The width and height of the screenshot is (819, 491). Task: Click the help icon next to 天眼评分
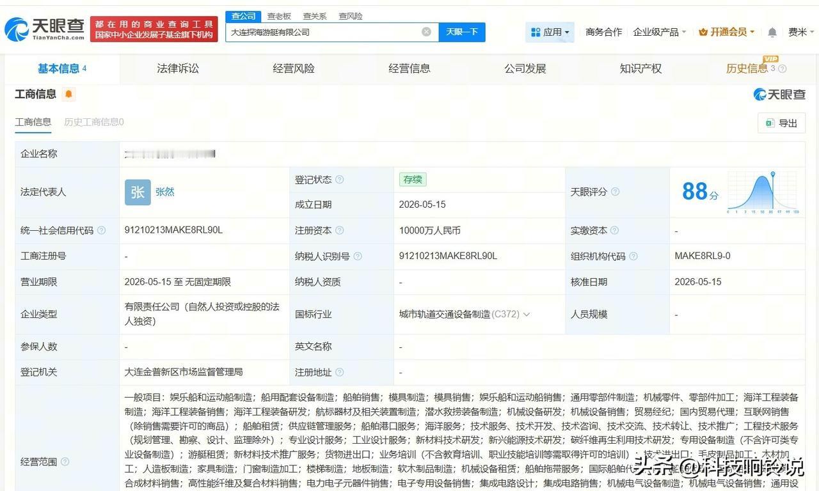click(615, 192)
